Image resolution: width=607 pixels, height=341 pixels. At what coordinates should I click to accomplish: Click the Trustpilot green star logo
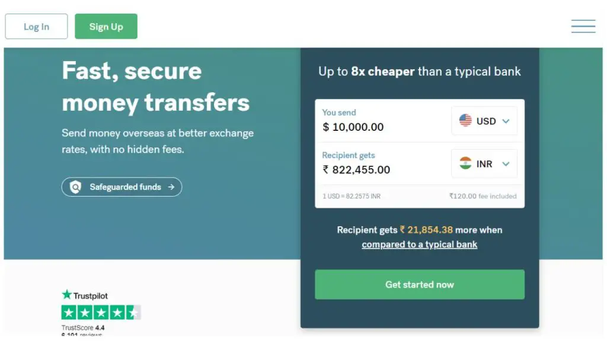[66, 295]
